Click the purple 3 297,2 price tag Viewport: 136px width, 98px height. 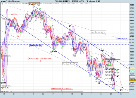click(x=132, y=84)
